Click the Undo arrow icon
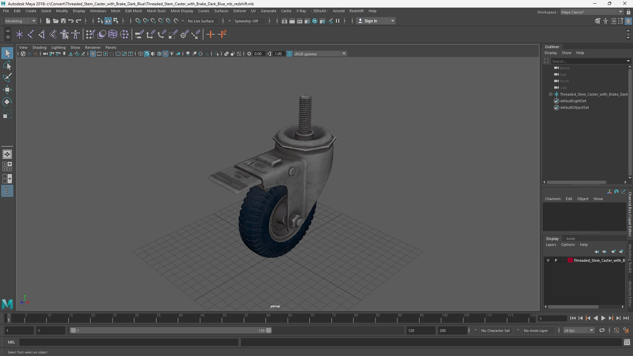This screenshot has width=633, height=356. 71,21
